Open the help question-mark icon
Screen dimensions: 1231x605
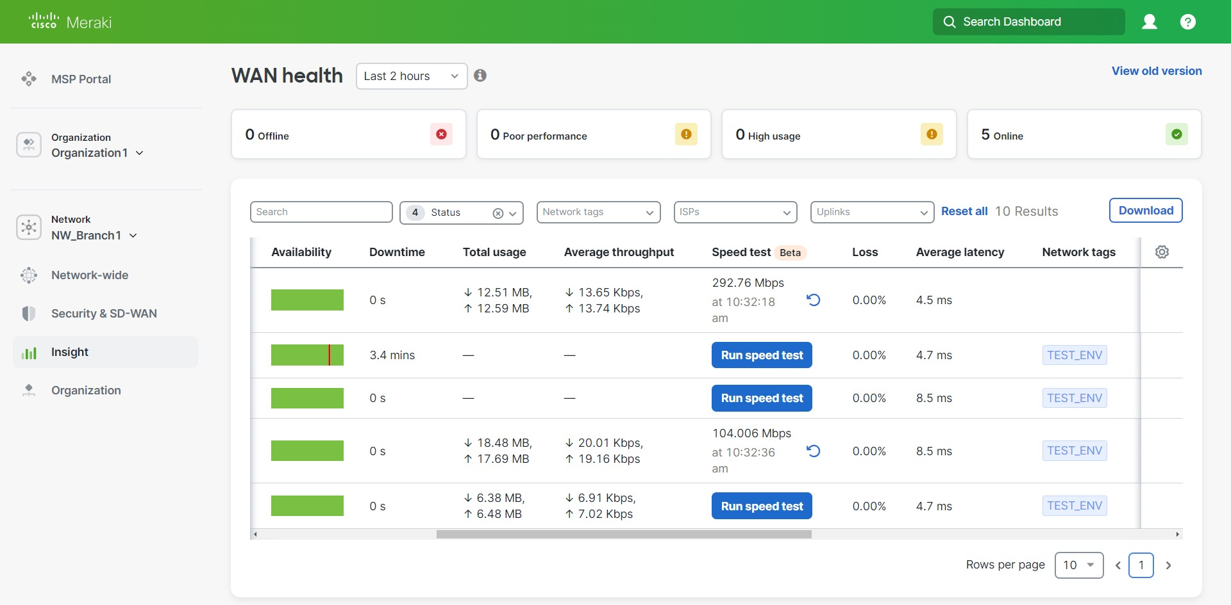tap(1188, 21)
